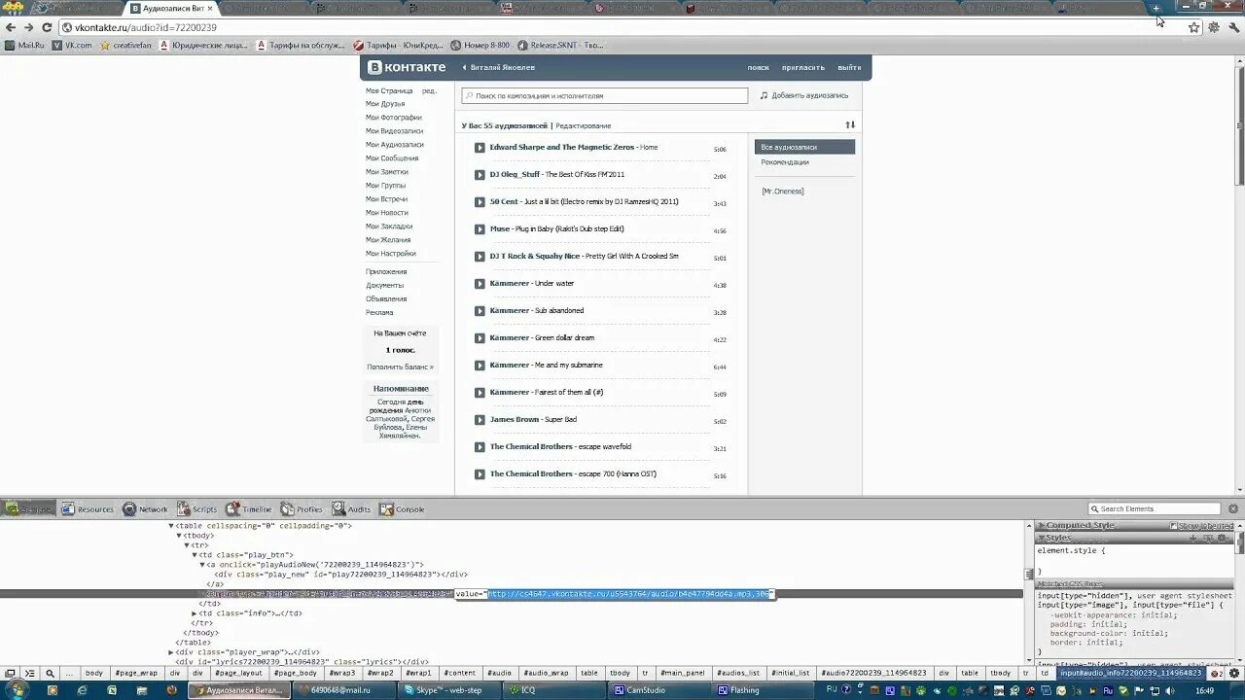This screenshot has height=700, width=1245.
Task: Switch to the Scripts panel
Action: click(x=197, y=508)
